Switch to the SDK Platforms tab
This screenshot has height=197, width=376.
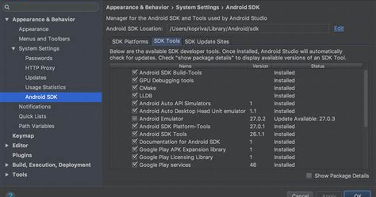tap(130, 42)
